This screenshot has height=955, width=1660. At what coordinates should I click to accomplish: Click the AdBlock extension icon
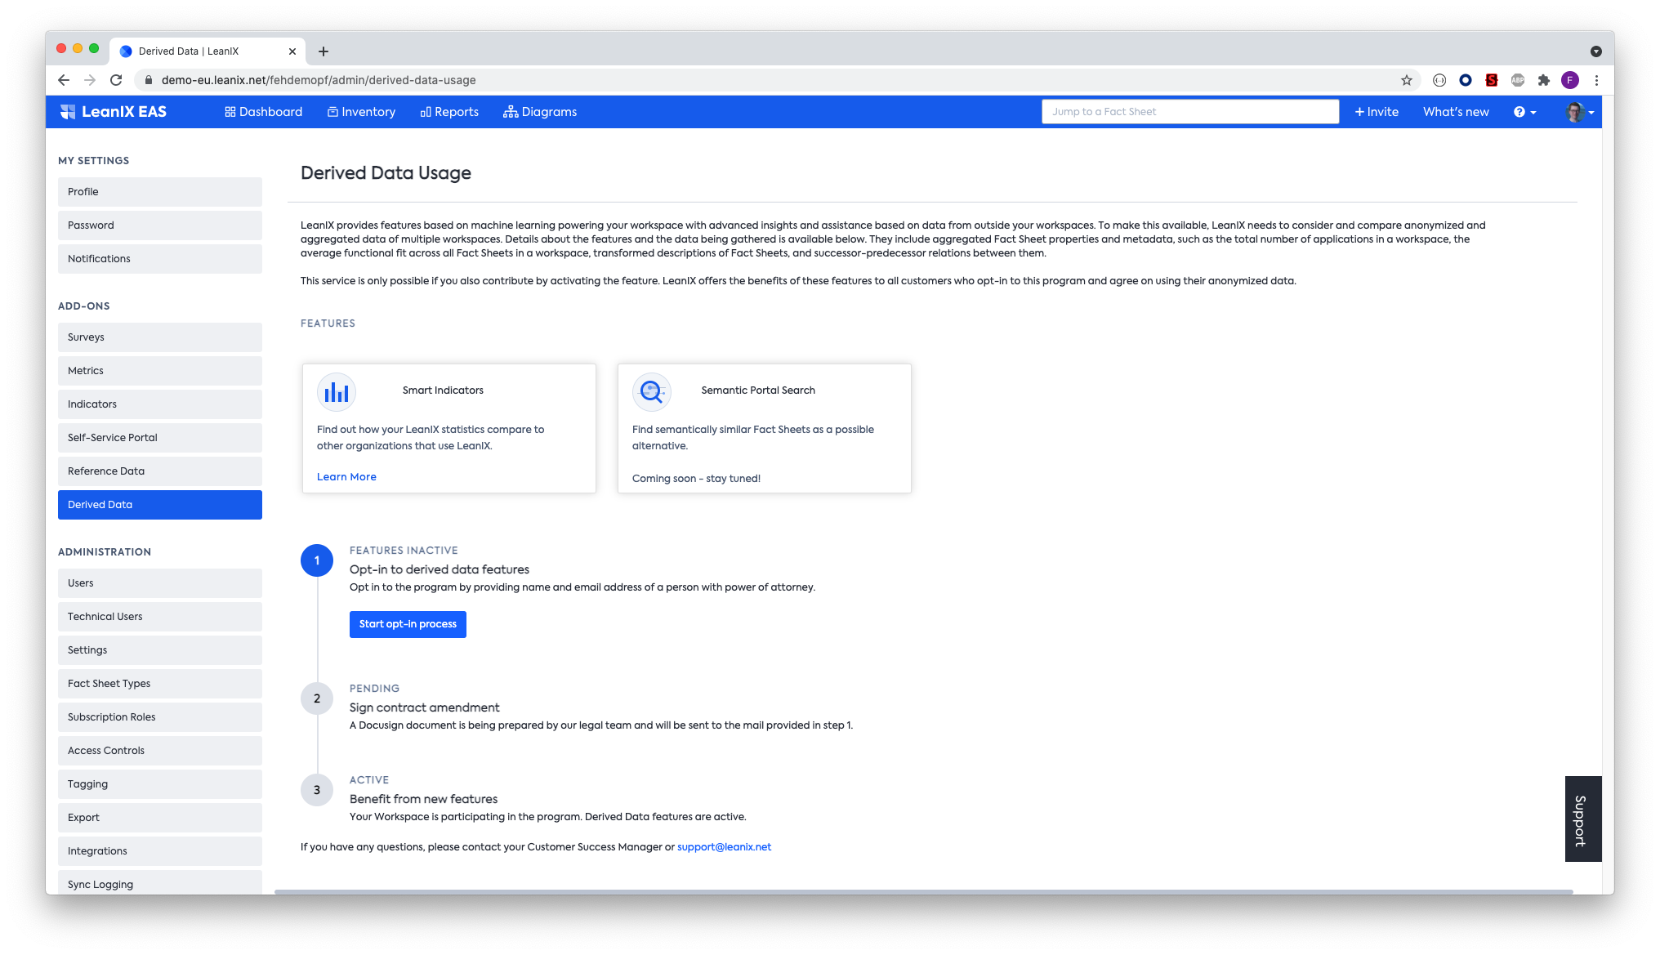(x=1518, y=80)
